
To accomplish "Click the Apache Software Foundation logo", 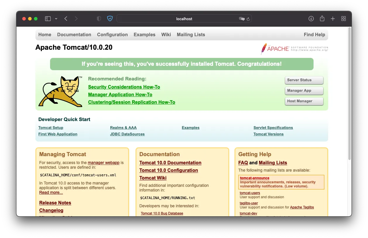I will click(294, 49).
